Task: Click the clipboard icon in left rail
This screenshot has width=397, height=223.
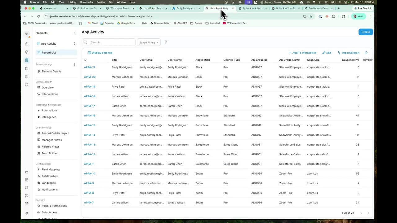Action: pos(27,68)
